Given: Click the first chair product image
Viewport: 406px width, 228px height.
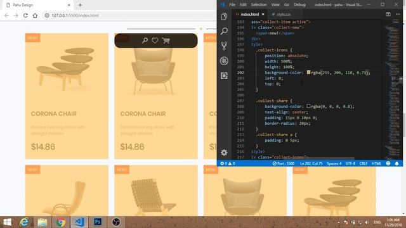Looking at the screenshot, I should (66, 68).
